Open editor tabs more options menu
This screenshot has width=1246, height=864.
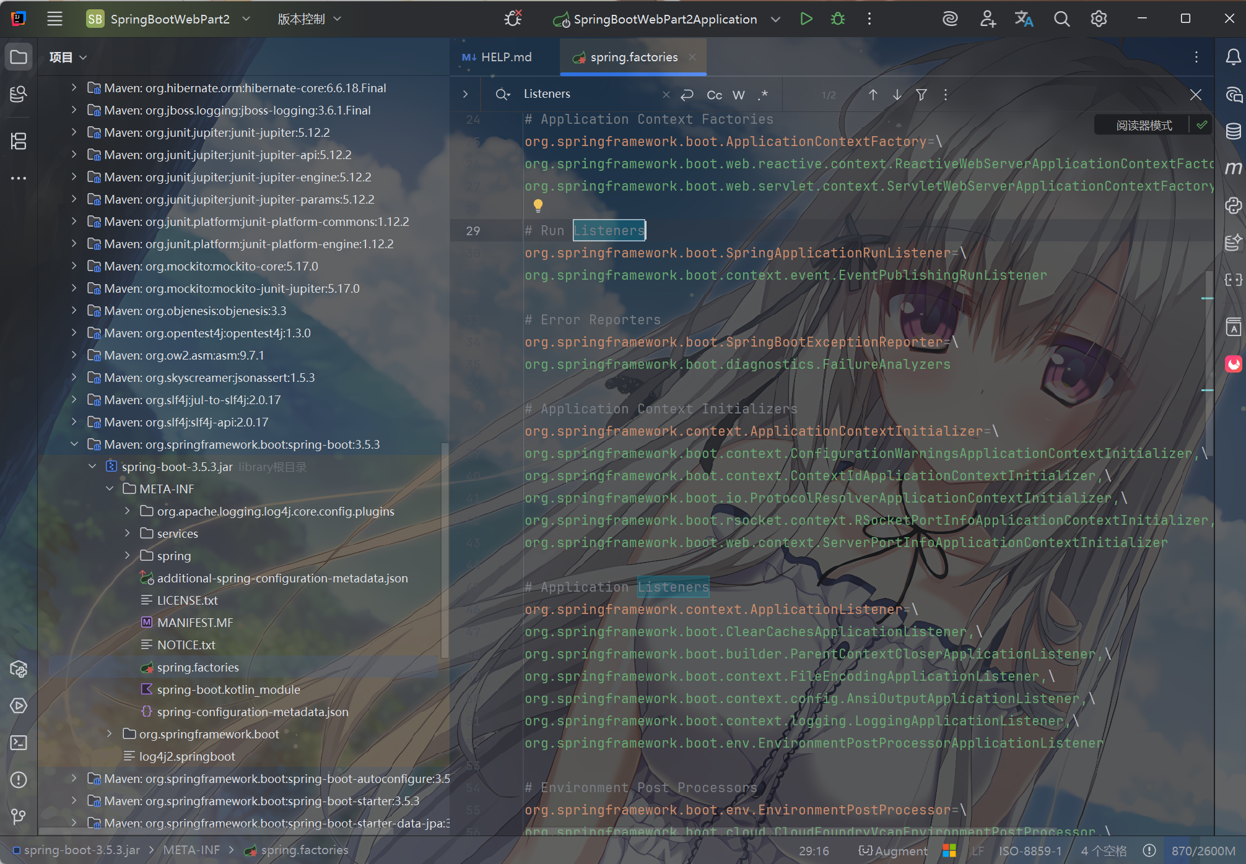(x=1196, y=57)
